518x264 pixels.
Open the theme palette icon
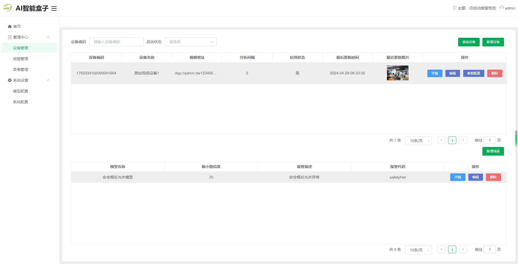click(x=455, y=8)
